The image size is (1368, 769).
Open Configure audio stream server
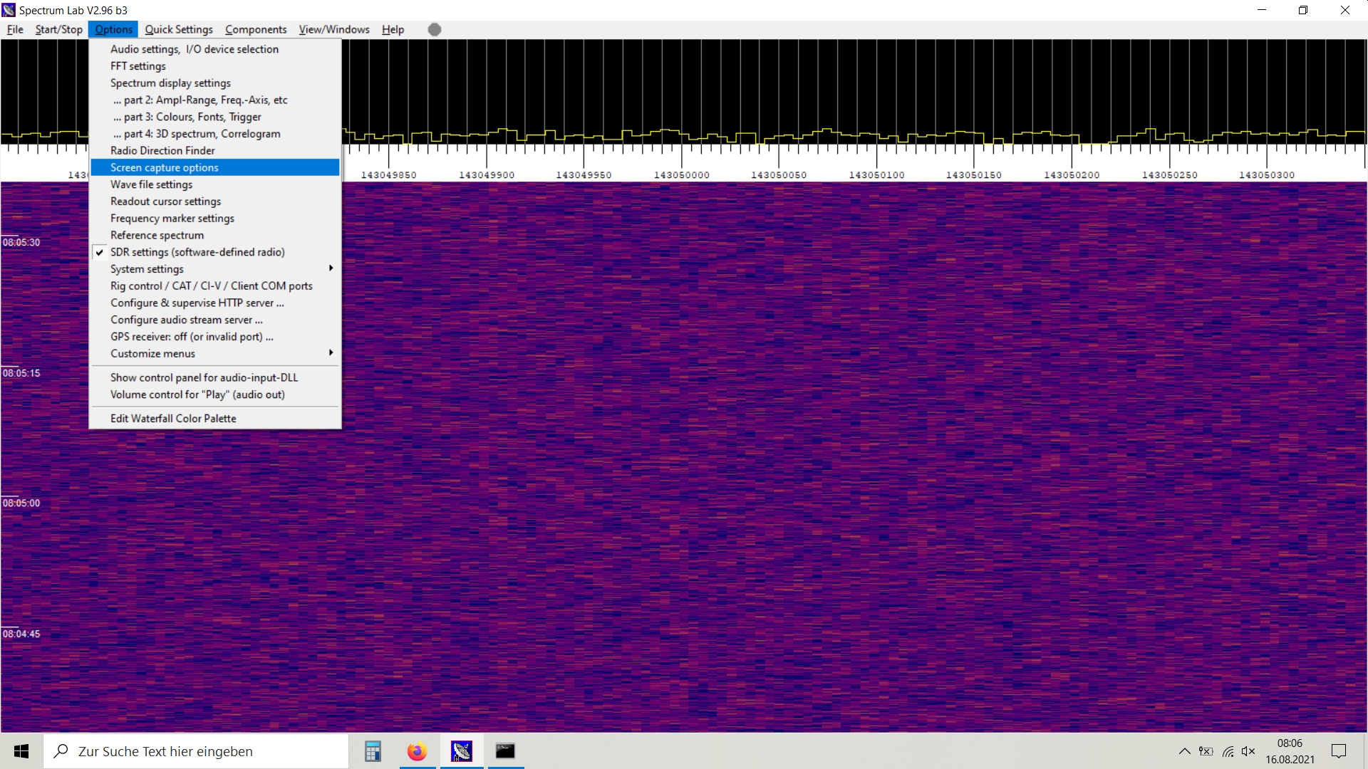click(x=215, y=320)
